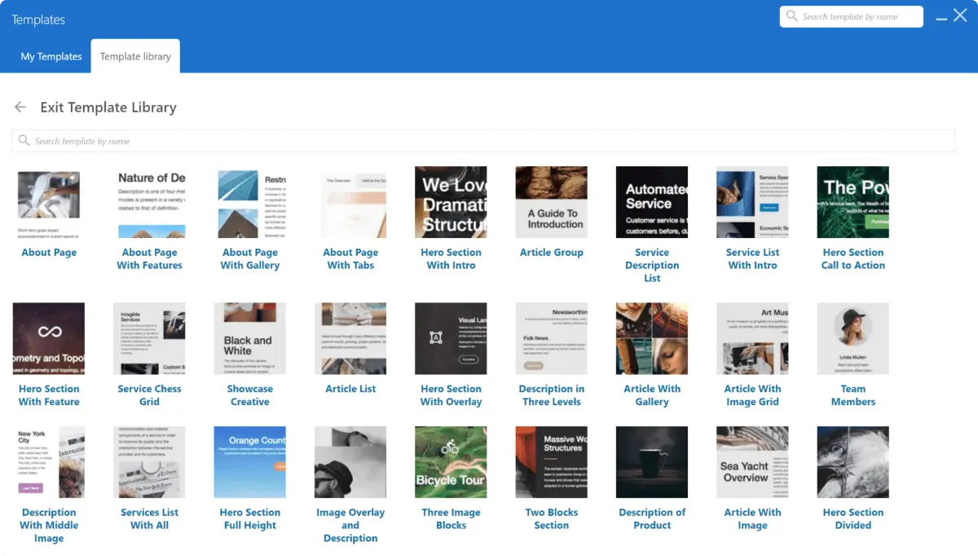Click the magnifier icon in library search bar

click(24, 141)
